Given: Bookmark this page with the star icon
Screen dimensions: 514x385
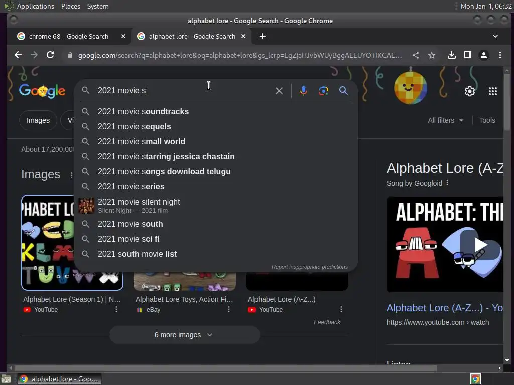Looking at the screenshot, I should click(432, 55).
